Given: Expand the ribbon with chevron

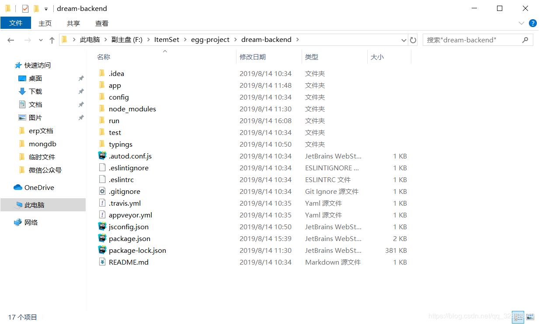Looking at the screenshot, I should point(521,23).
